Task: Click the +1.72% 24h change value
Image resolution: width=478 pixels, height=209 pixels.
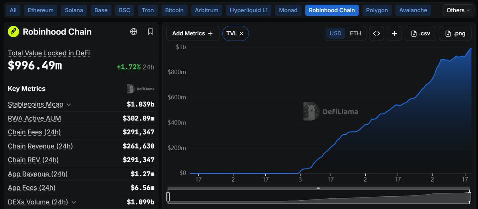Action: click(128, 67)
